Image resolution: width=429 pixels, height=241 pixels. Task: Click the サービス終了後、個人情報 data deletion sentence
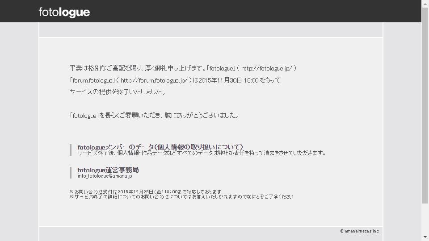[202, 153]
